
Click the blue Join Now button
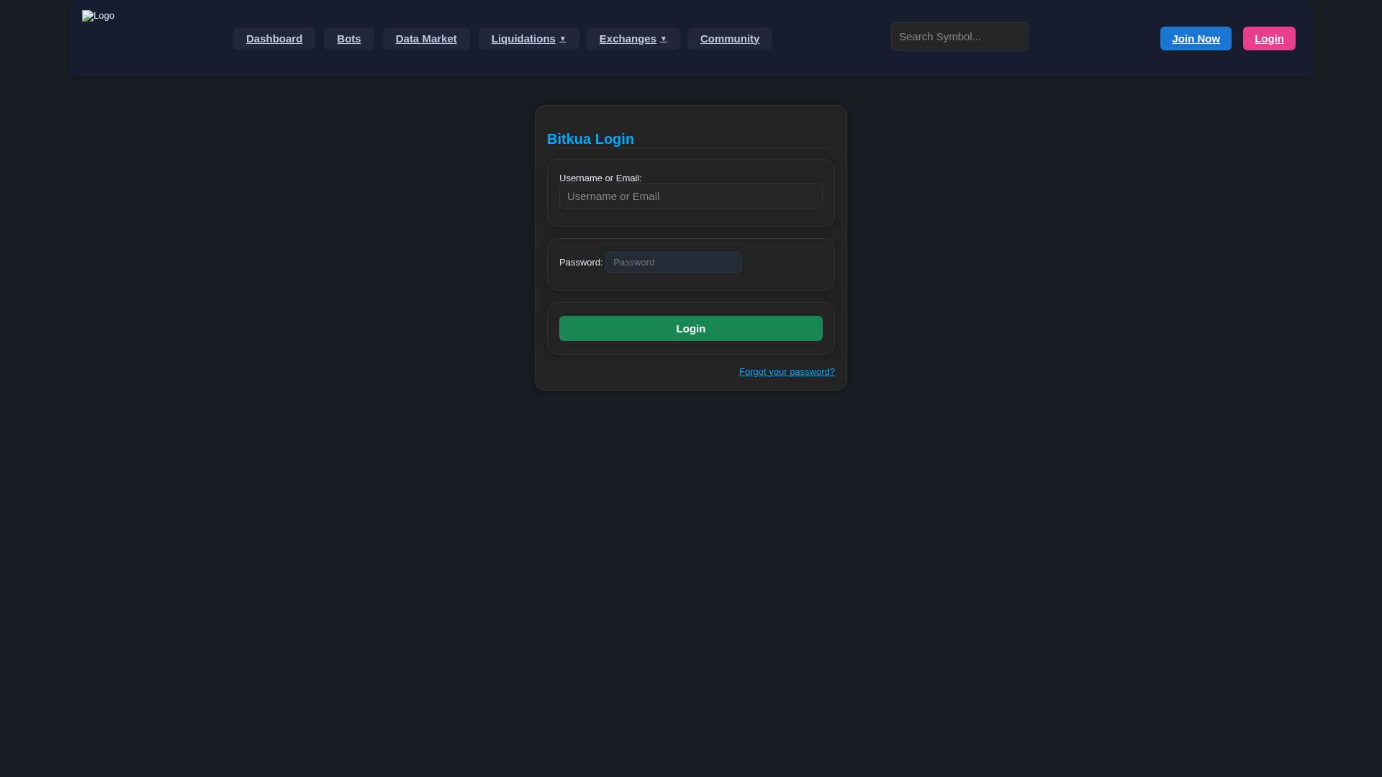point(1196,38)
